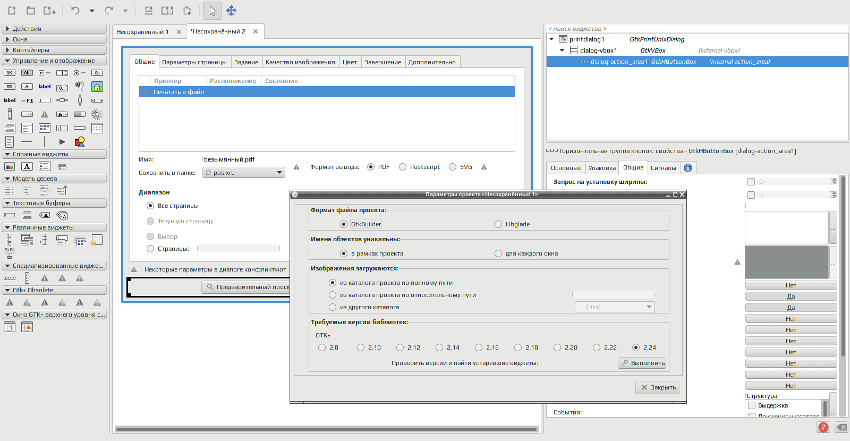Select the volume button widget in palette
The width and height of the screenshot is (850, 441).
80,86
